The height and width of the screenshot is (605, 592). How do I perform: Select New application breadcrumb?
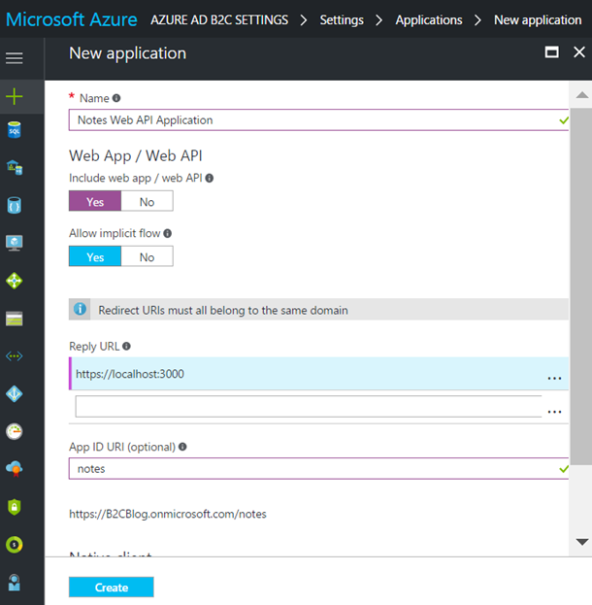click(538, 19)
